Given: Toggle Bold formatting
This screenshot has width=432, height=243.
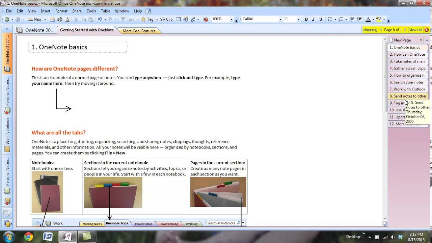Looking at the screenshot, I should [x=306, y=19].
